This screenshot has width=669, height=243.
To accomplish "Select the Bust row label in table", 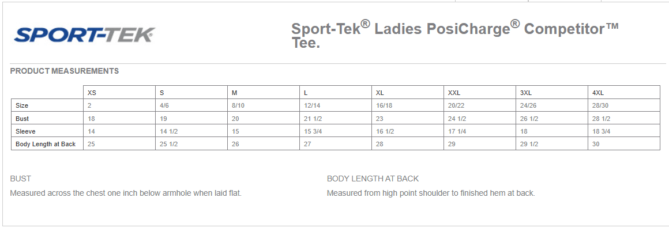I will 22,119.
